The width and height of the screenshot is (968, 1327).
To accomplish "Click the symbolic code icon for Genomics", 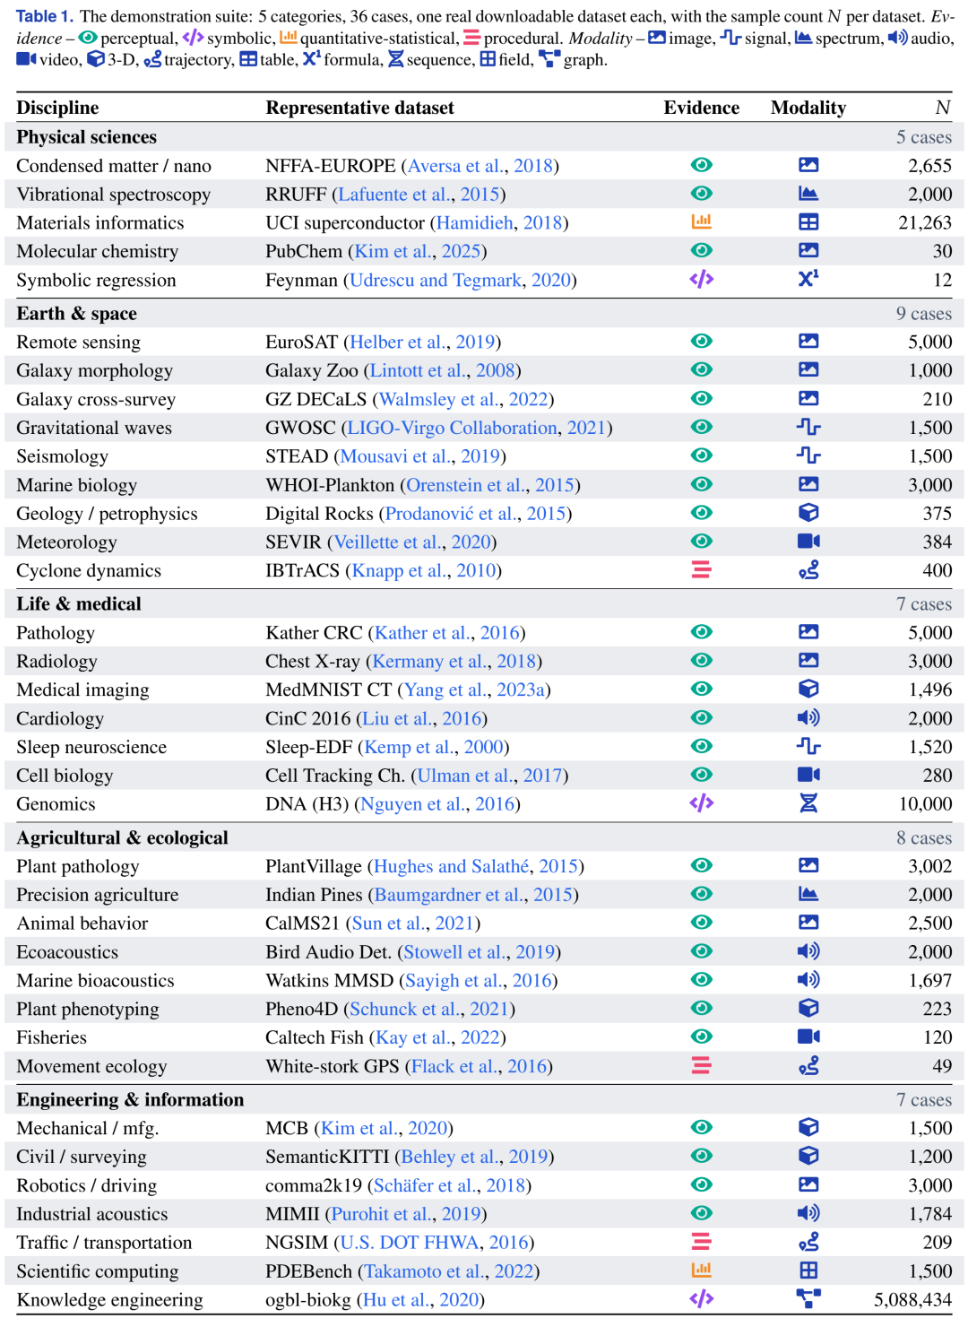I will pos(702,802).
